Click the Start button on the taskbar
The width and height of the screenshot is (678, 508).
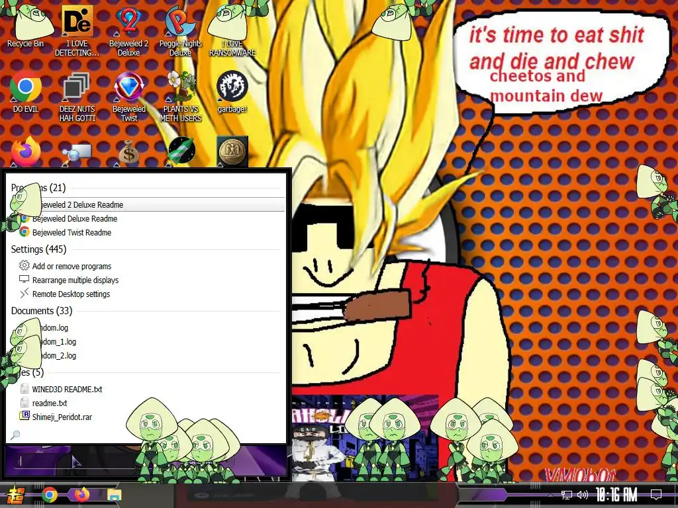coord(15,495)
